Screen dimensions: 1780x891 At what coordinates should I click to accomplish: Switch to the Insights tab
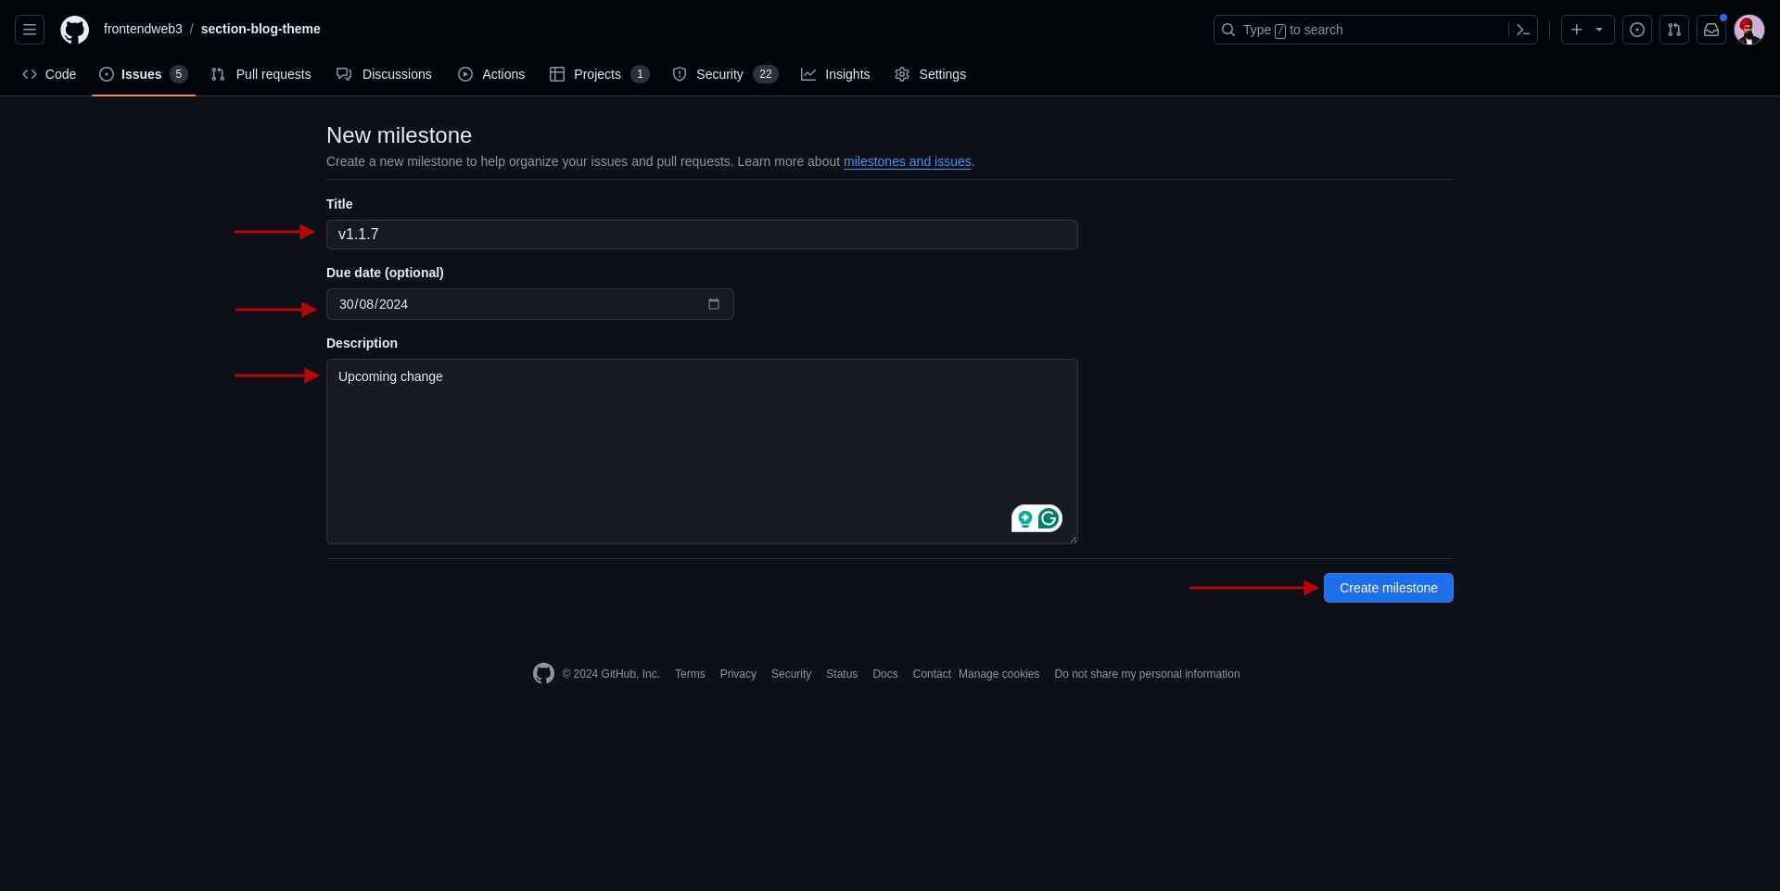coord(835,74)
